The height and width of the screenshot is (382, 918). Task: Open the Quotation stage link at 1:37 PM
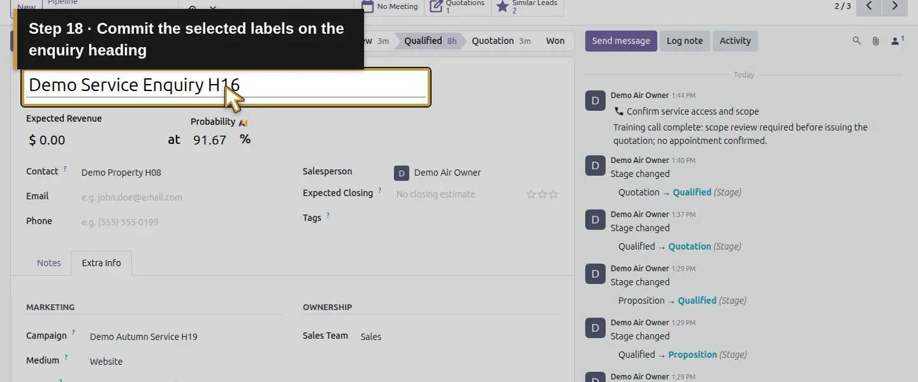coord(690,246)
